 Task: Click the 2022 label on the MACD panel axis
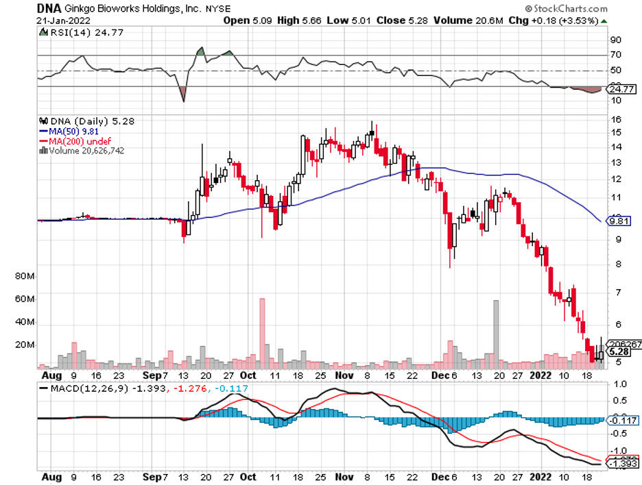point(540,477)
